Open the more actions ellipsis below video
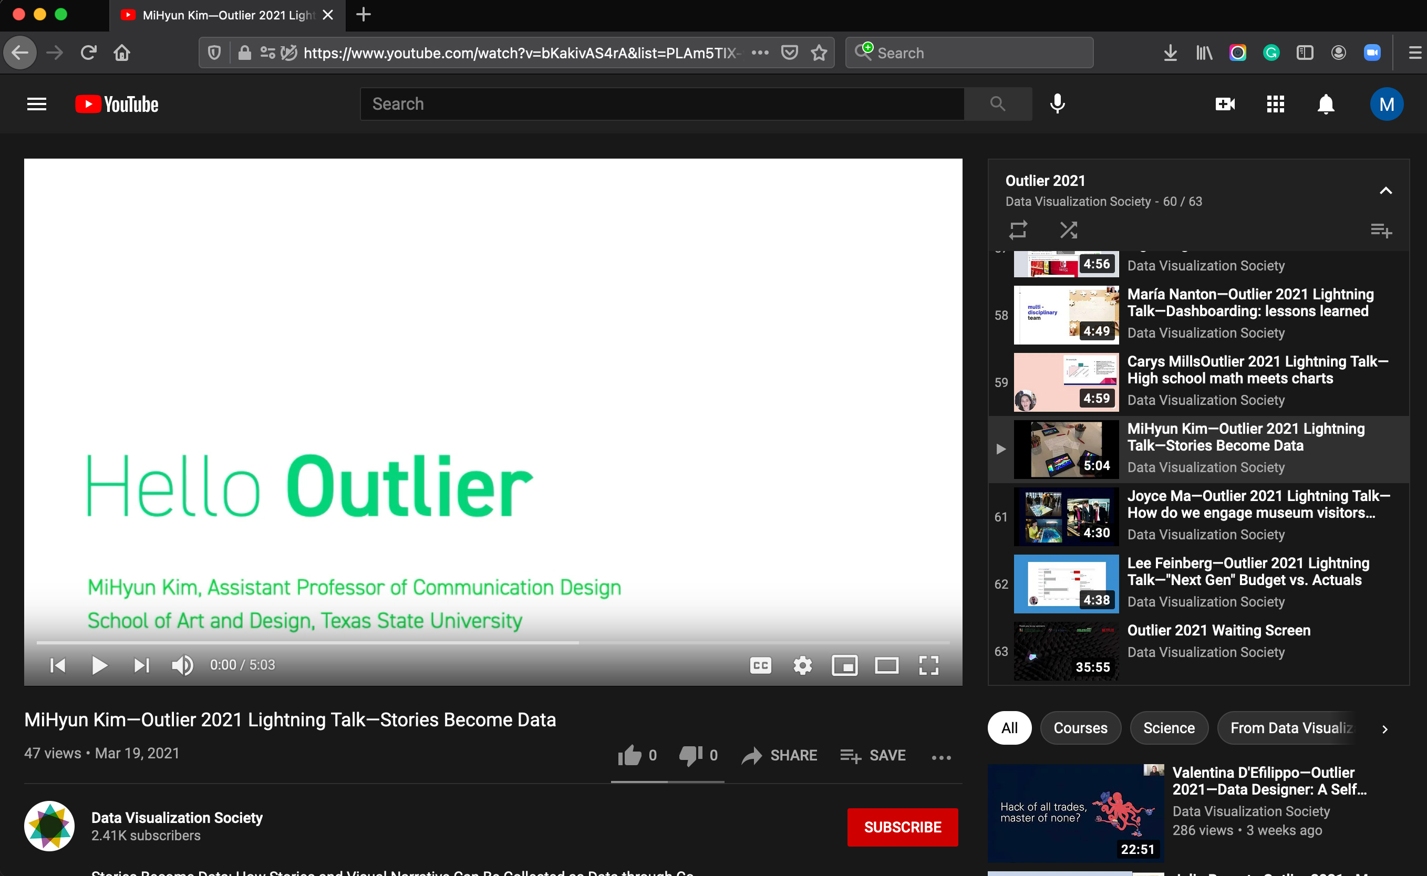Image resolution: width=1427 pixels, height=876 pixels. tap(940, 757)
